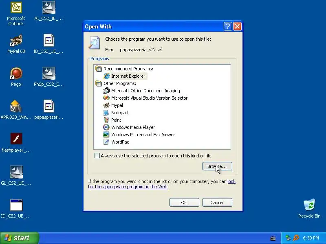Select the Mypal entry text
The image size is (326, 244).
pos(117,105)
